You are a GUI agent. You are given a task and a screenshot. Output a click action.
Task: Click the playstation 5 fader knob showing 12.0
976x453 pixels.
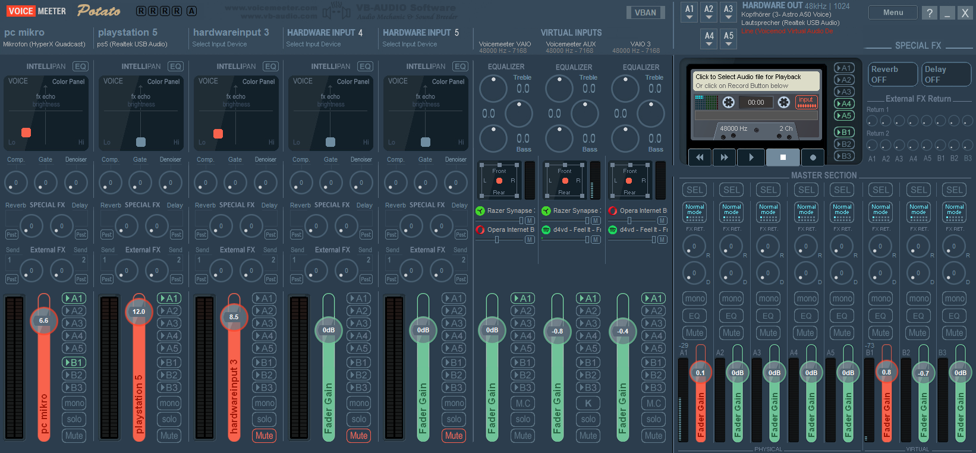click(138, 311)
